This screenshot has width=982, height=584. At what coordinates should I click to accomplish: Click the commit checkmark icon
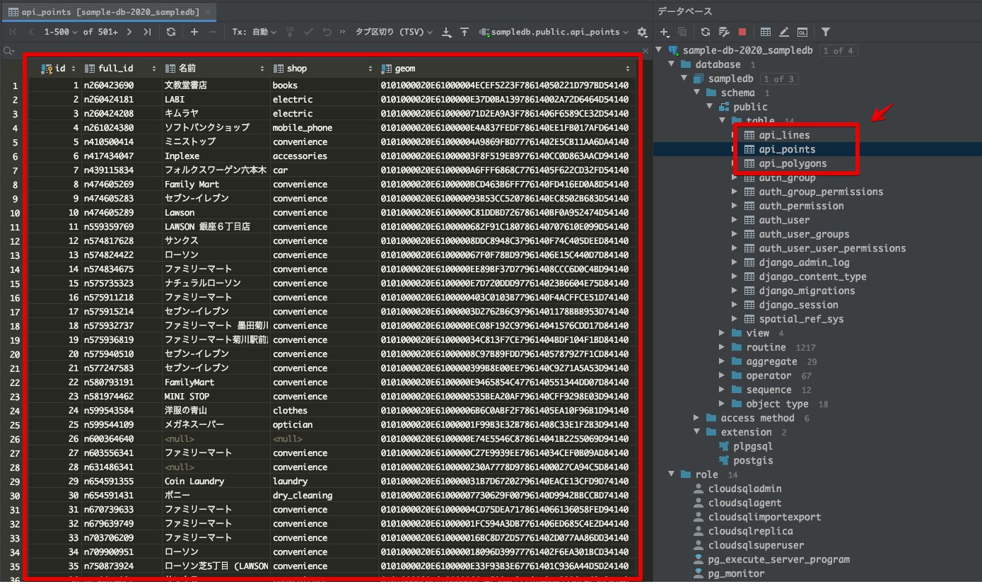[309, 32]
